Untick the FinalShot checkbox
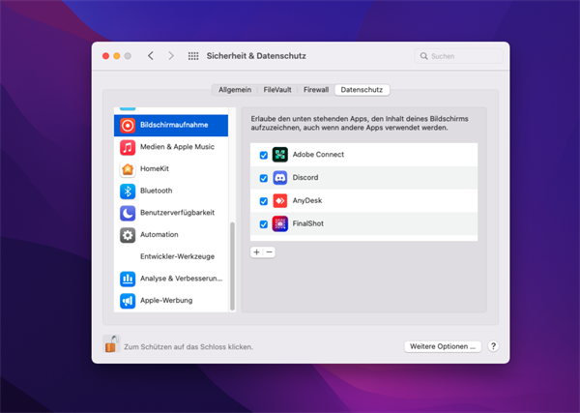580x413 pixels. tap(263, 224)
